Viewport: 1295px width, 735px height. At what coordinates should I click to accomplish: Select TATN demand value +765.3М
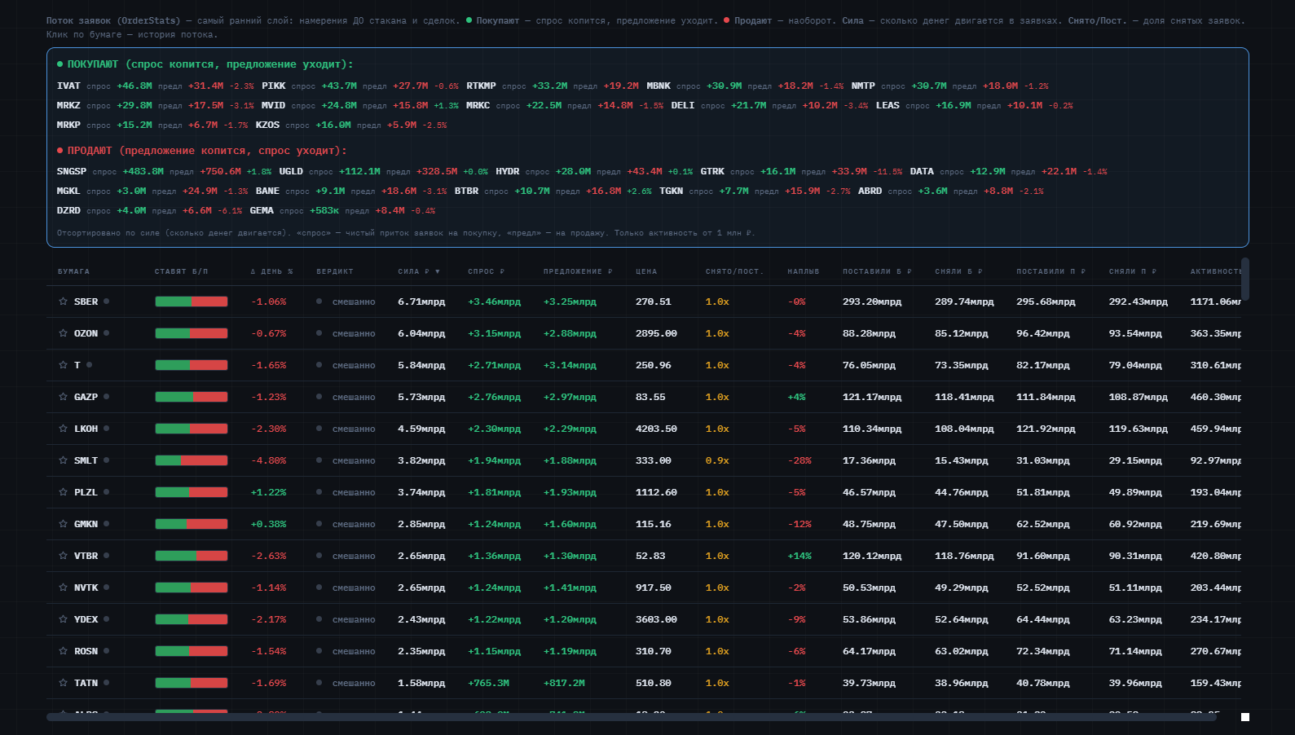point(488,683)
